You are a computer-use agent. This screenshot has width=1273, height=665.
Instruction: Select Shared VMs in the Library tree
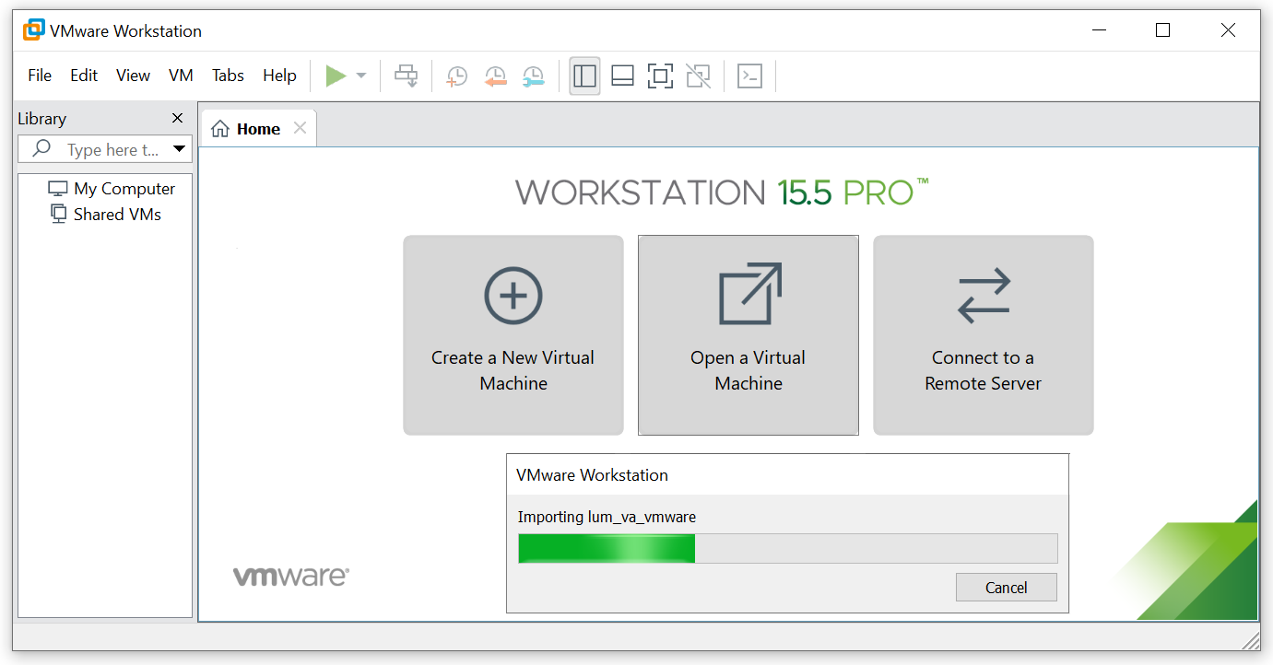[116, 214]
